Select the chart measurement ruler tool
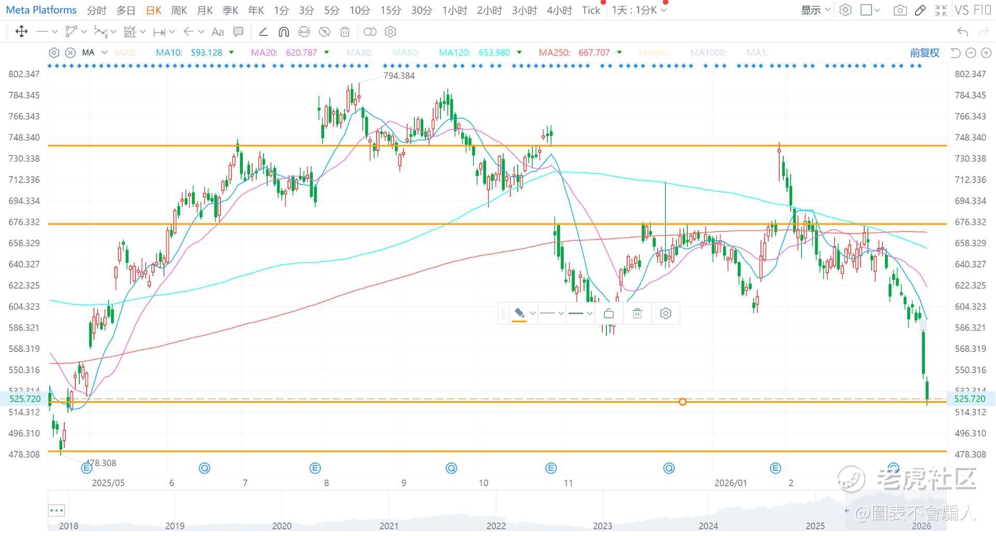 [x=130, y=32]
